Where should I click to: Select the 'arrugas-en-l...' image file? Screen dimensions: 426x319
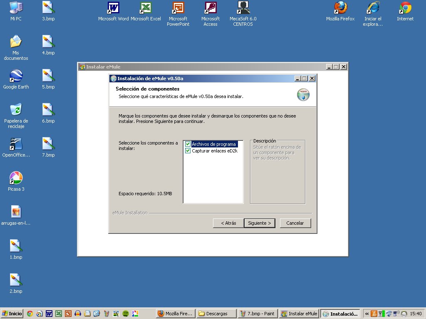16,216
